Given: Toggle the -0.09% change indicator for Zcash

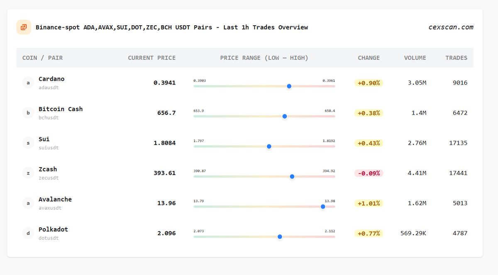Looking at the screenshot, I should (x=369, y=173).
